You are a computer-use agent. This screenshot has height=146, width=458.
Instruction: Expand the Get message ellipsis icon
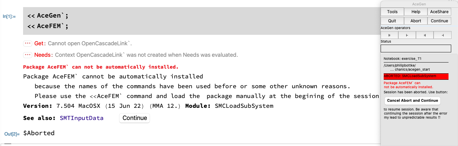click(27, 44)
